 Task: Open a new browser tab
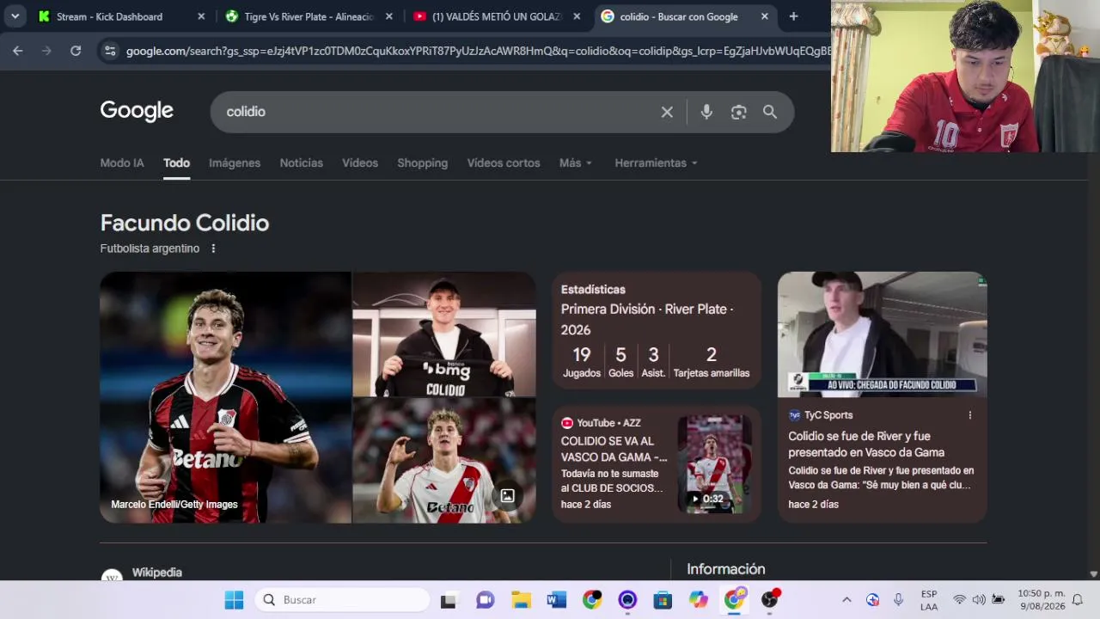[x=793, y=16]
